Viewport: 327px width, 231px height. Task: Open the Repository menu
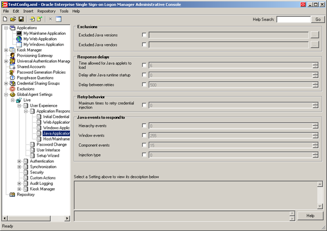pos(46,11)
